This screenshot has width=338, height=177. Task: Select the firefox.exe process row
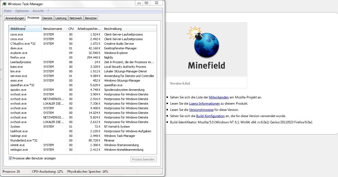(83, 57)
